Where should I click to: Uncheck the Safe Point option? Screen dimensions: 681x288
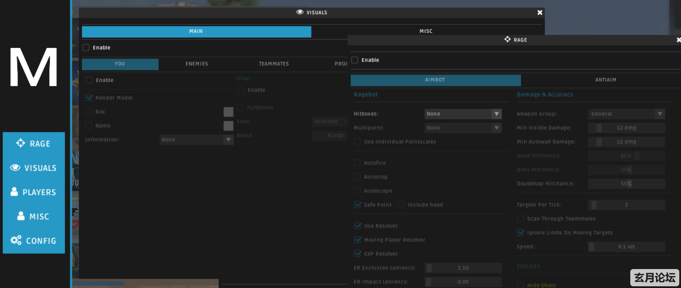(357, 205)
